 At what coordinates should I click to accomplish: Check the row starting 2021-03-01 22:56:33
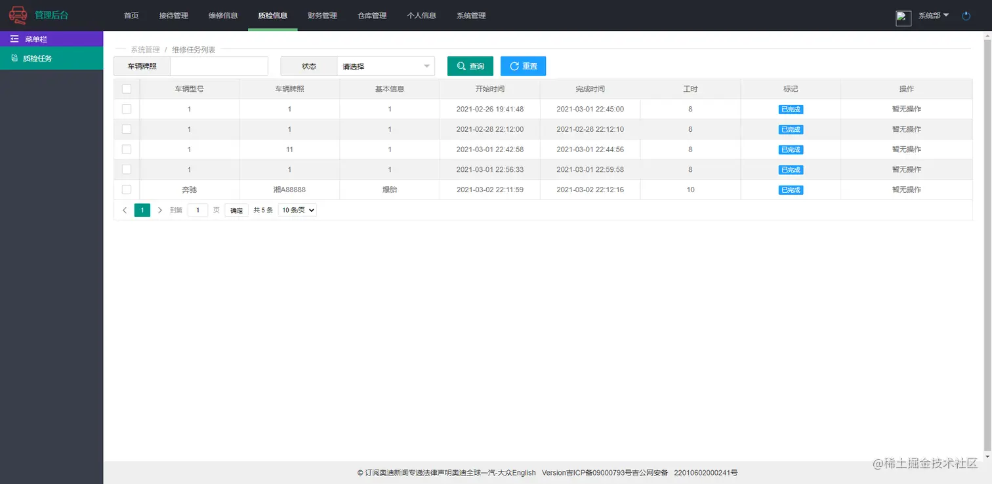click(x=127, y=169)
